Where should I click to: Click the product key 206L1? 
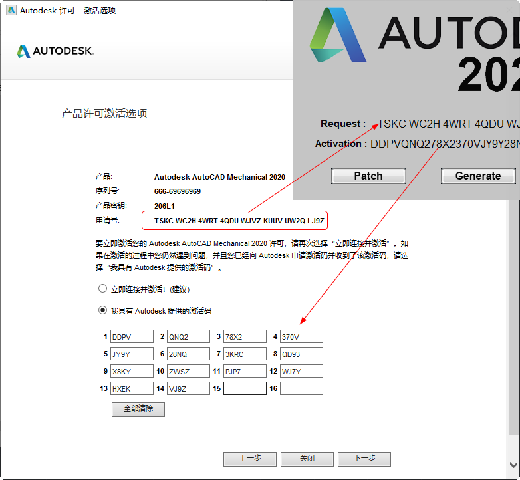[164, 206]
